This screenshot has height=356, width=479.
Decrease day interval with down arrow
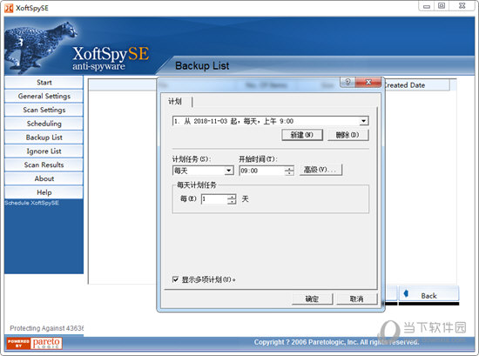(x=232, y=202)
